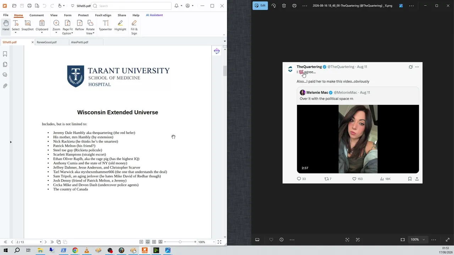Open VLC from the taskbar
454x255 pixels.
pos(87,250)
